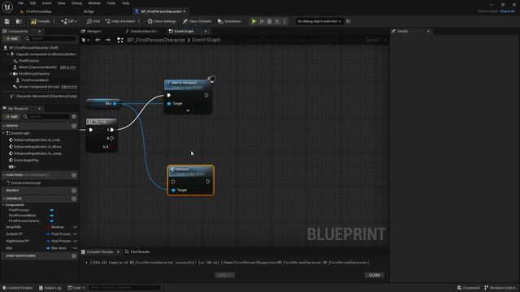Add new variable with plus icon
Screen dimensions: 520x292
(x=74, y=199)
